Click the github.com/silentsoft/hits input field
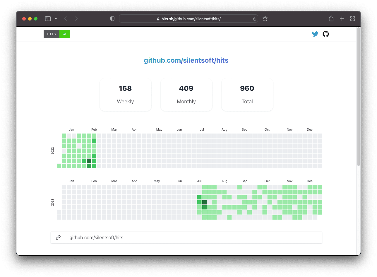The width and height of the screenshot is (377, 277). point(194,237)
